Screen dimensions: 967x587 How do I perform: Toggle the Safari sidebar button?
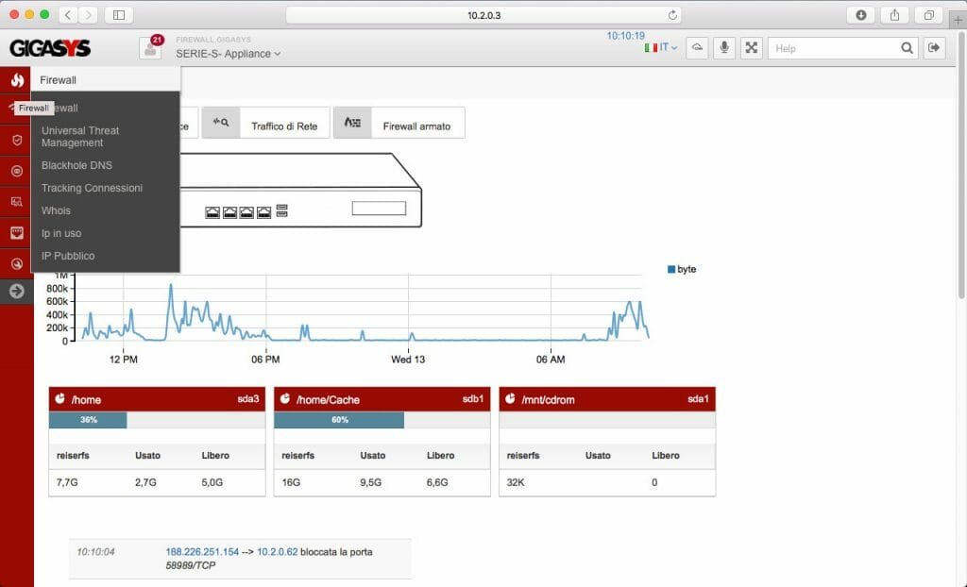(x=119, y=15)
